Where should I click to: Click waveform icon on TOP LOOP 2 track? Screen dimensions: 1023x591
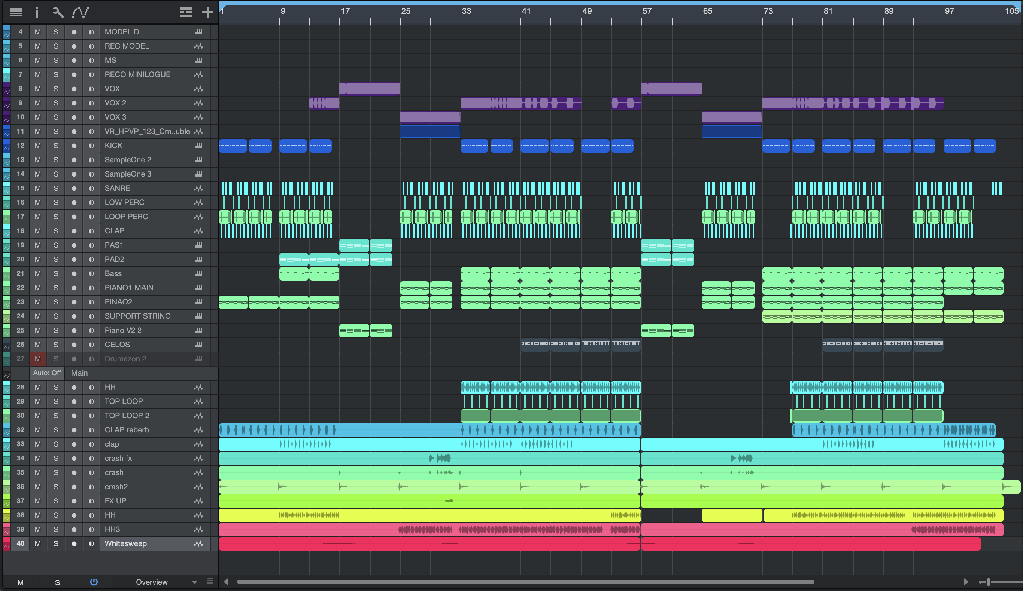coord(198,415)
